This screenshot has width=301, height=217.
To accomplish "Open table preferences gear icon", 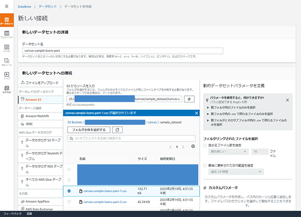I will [x=193, y=146].
